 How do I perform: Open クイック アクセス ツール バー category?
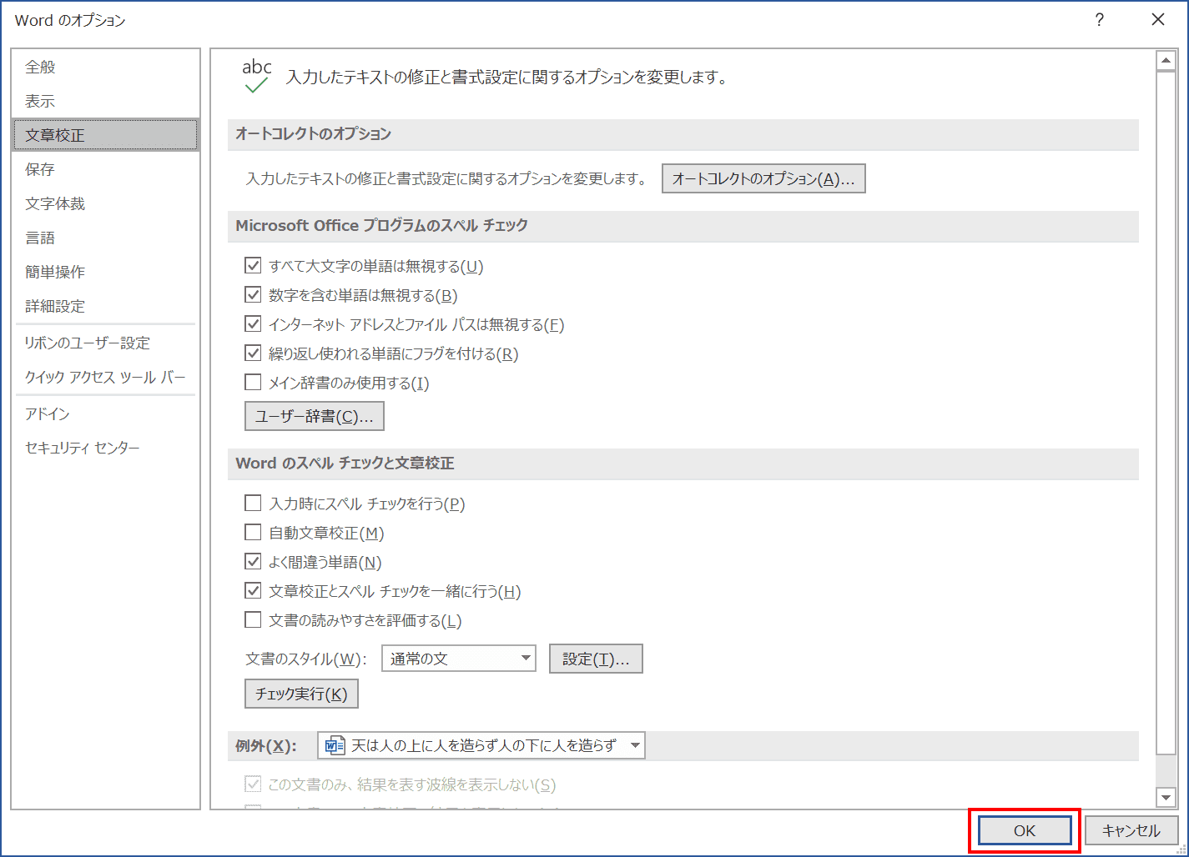106,377
